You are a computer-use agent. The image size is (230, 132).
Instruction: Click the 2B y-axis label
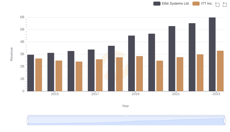pyautogui.click(x=22, y=66)
